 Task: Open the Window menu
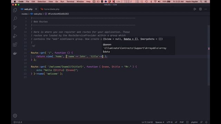point(80,1)
